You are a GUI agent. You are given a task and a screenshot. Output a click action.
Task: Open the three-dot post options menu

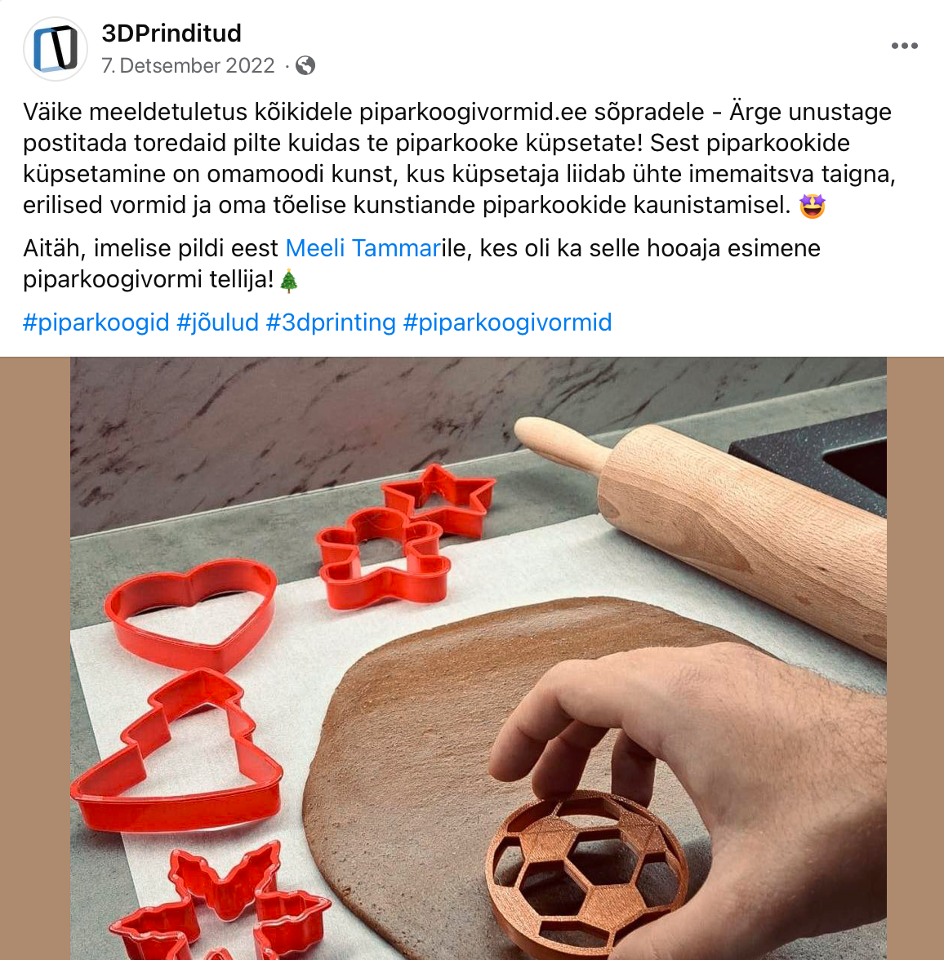point(904,46)
